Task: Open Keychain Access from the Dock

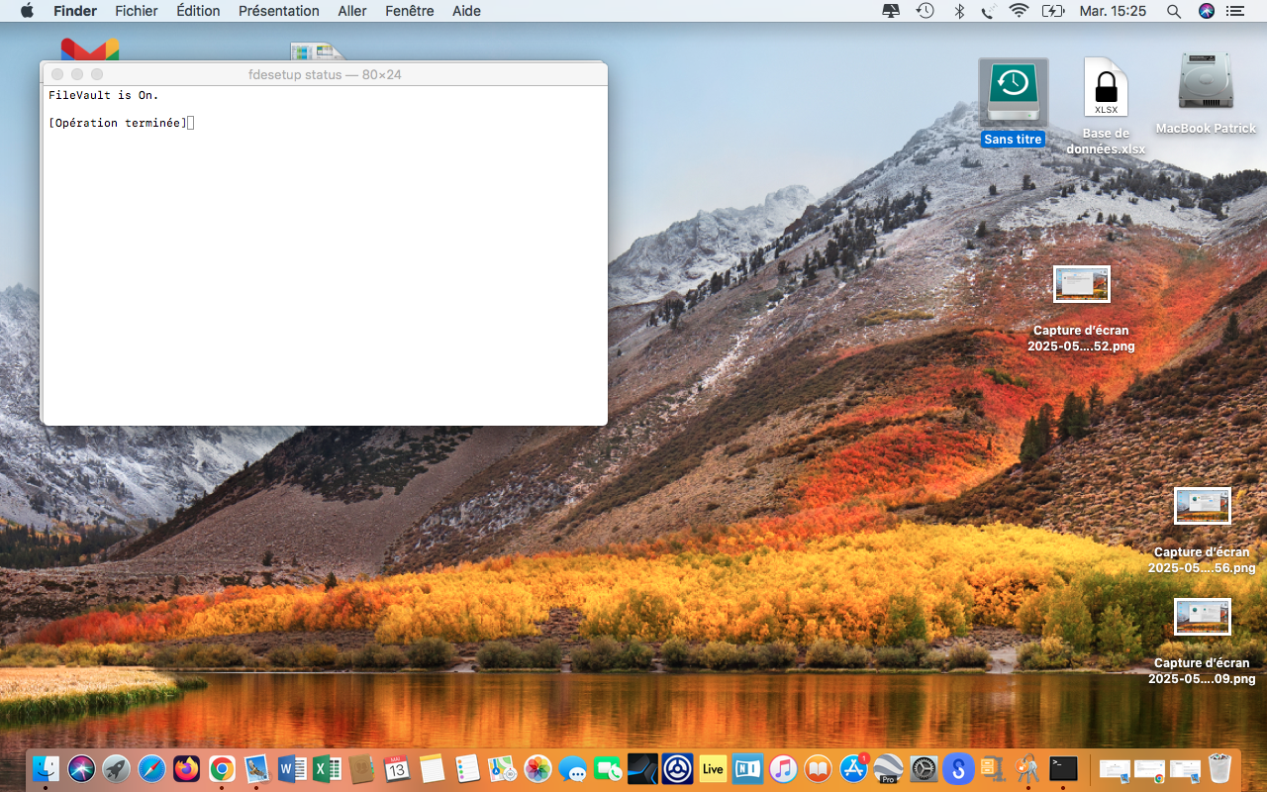Action: pyautogui.click(x=1027, y=768)
